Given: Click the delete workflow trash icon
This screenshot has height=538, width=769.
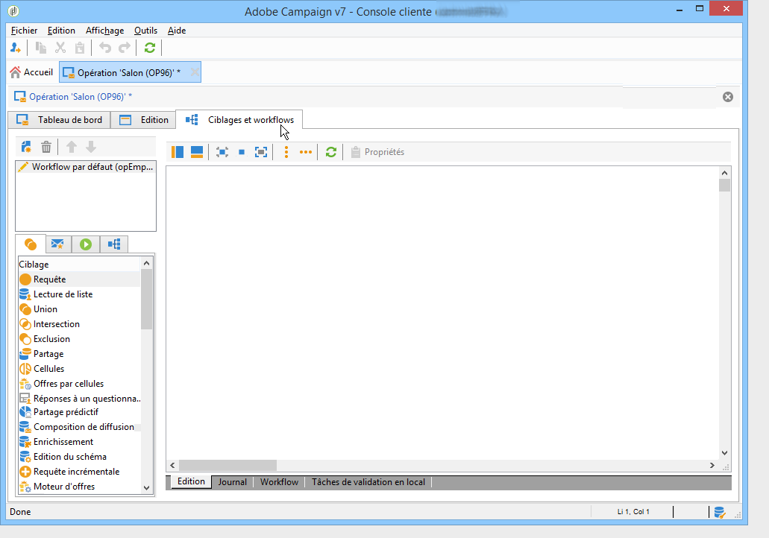Looking at the screenshot, I should (46, 147).
